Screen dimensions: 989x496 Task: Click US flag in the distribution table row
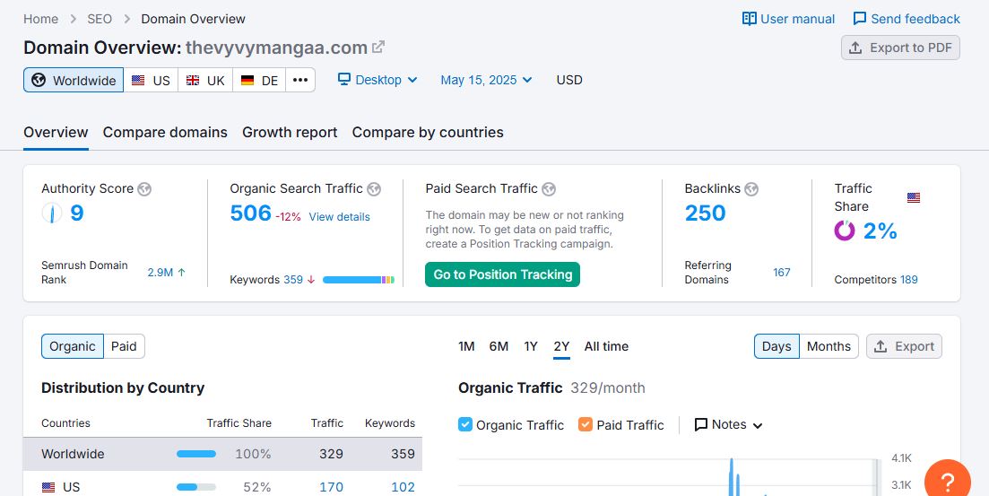(x=48, y=487)
